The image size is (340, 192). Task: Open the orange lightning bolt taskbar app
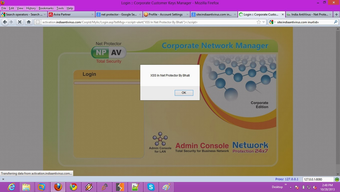pos(120,187)
